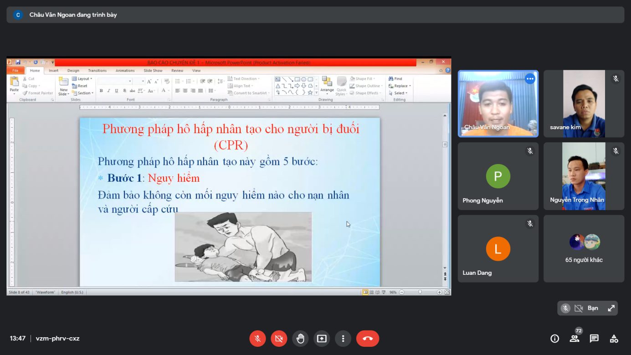Open the meeting chat panel
Viewport: 631px width, 355px height.
(594, 339)
